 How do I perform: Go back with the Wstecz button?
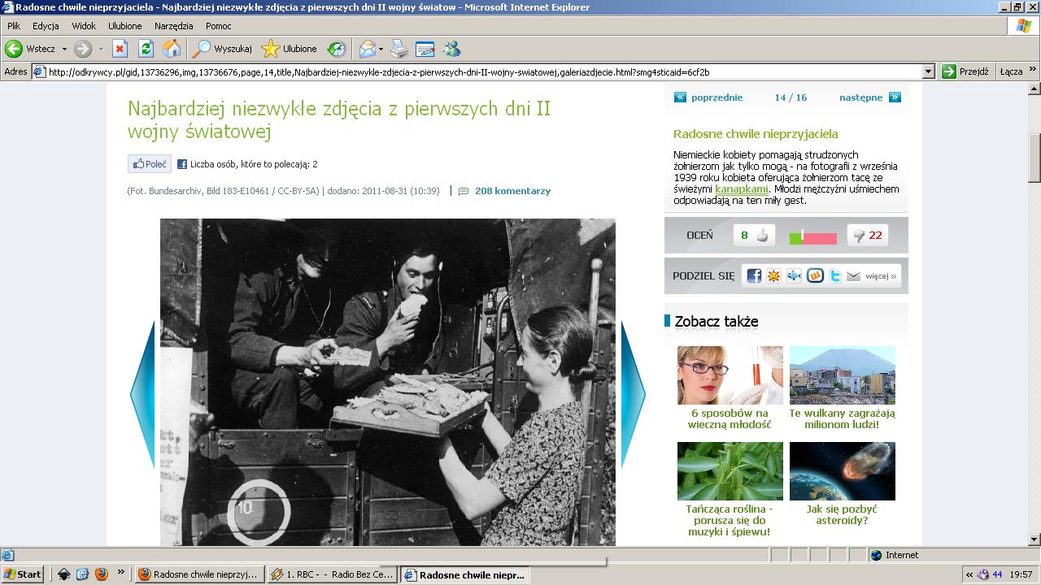coord(29,49)
